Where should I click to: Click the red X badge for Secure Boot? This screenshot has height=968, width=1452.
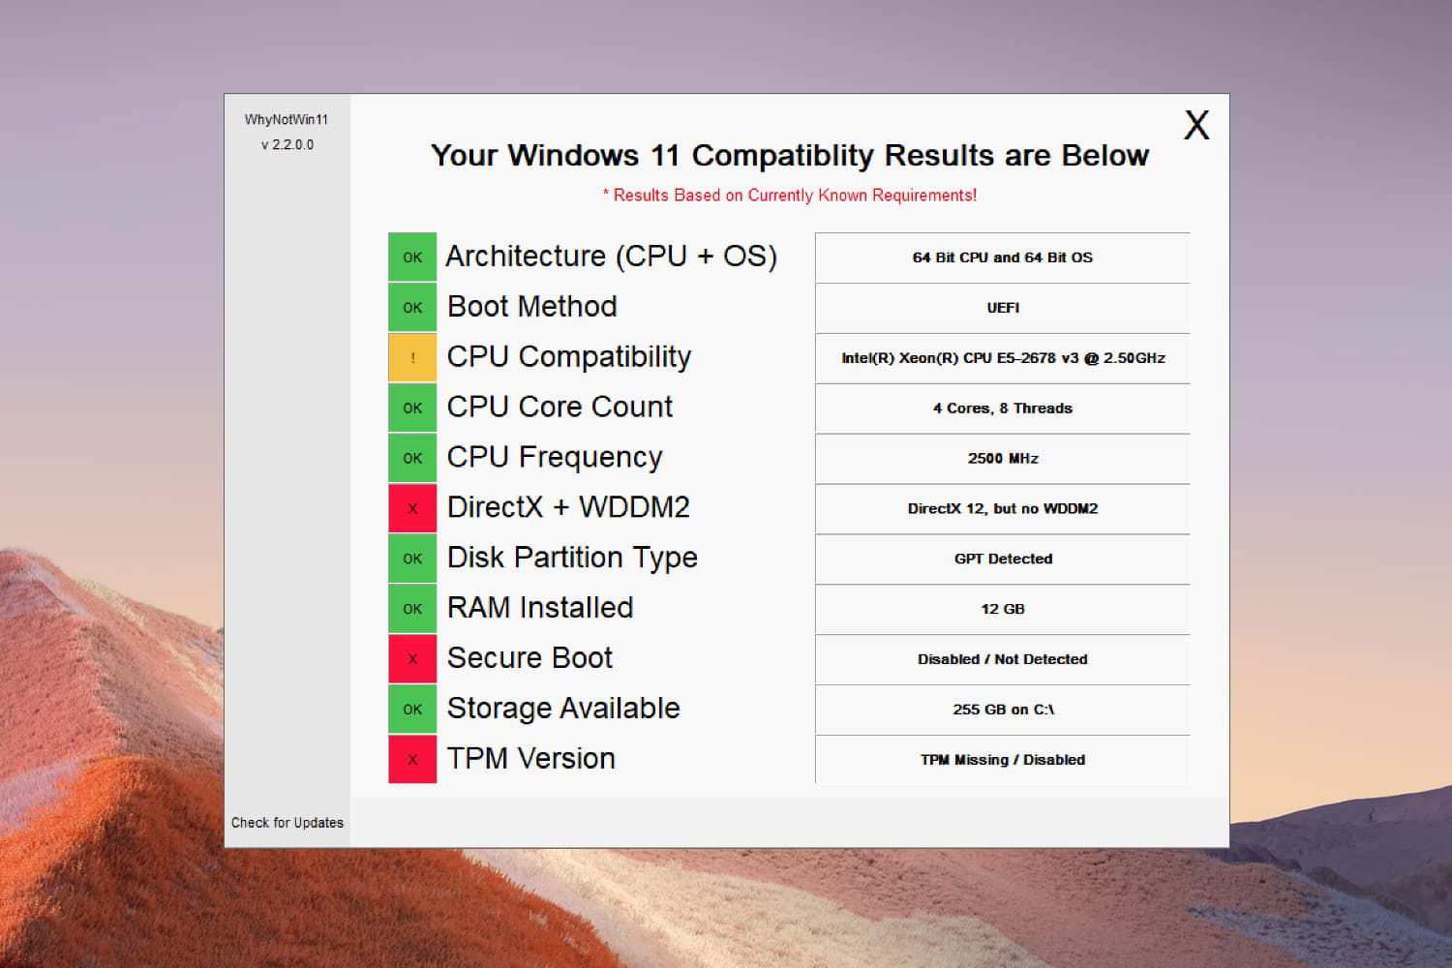pyautogui.click(x=412, y=660)
